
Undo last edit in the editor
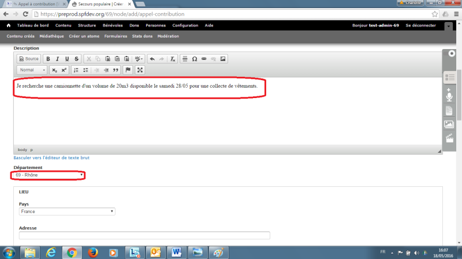point(152,59)
